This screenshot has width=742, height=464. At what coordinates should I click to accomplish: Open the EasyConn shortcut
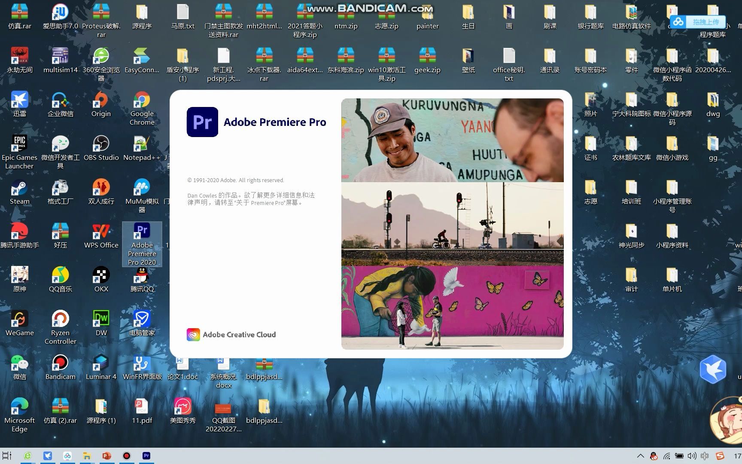pos(142,60)
